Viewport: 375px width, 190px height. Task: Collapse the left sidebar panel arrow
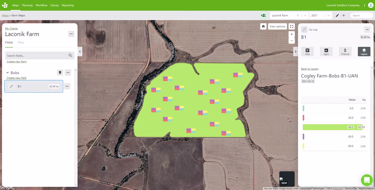(x=80, y=51)
